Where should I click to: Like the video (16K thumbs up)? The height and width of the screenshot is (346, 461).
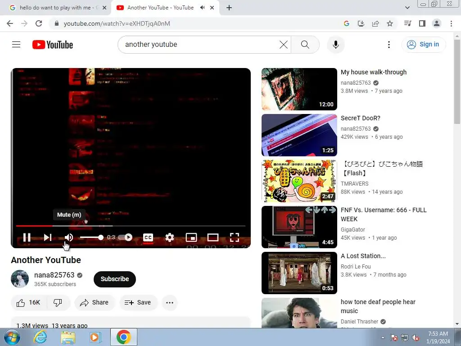28,302
